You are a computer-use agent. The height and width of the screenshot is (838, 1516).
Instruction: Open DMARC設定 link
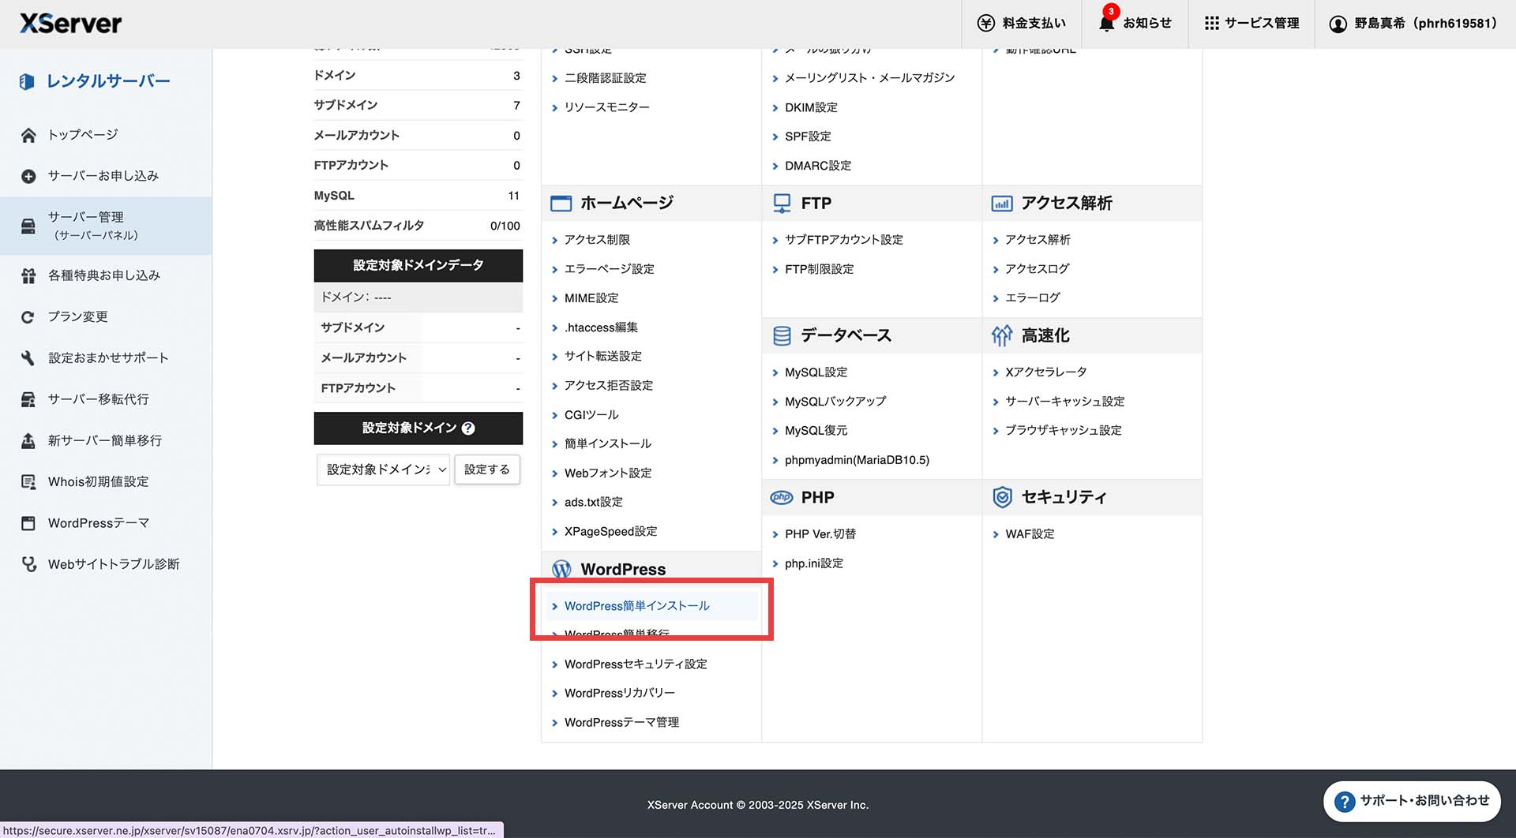coord(818,166)
